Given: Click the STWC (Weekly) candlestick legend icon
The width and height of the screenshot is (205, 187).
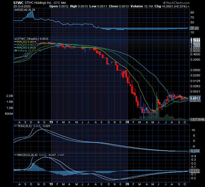Looking at the screenshot, I should tap(16, 39).
